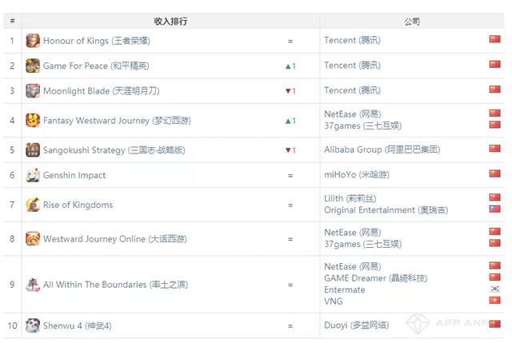Image resolution: width=512 pixels, height=343 pixels.
Task: Click the Rise of Kingdoms game icon
Action: (33, 205)
